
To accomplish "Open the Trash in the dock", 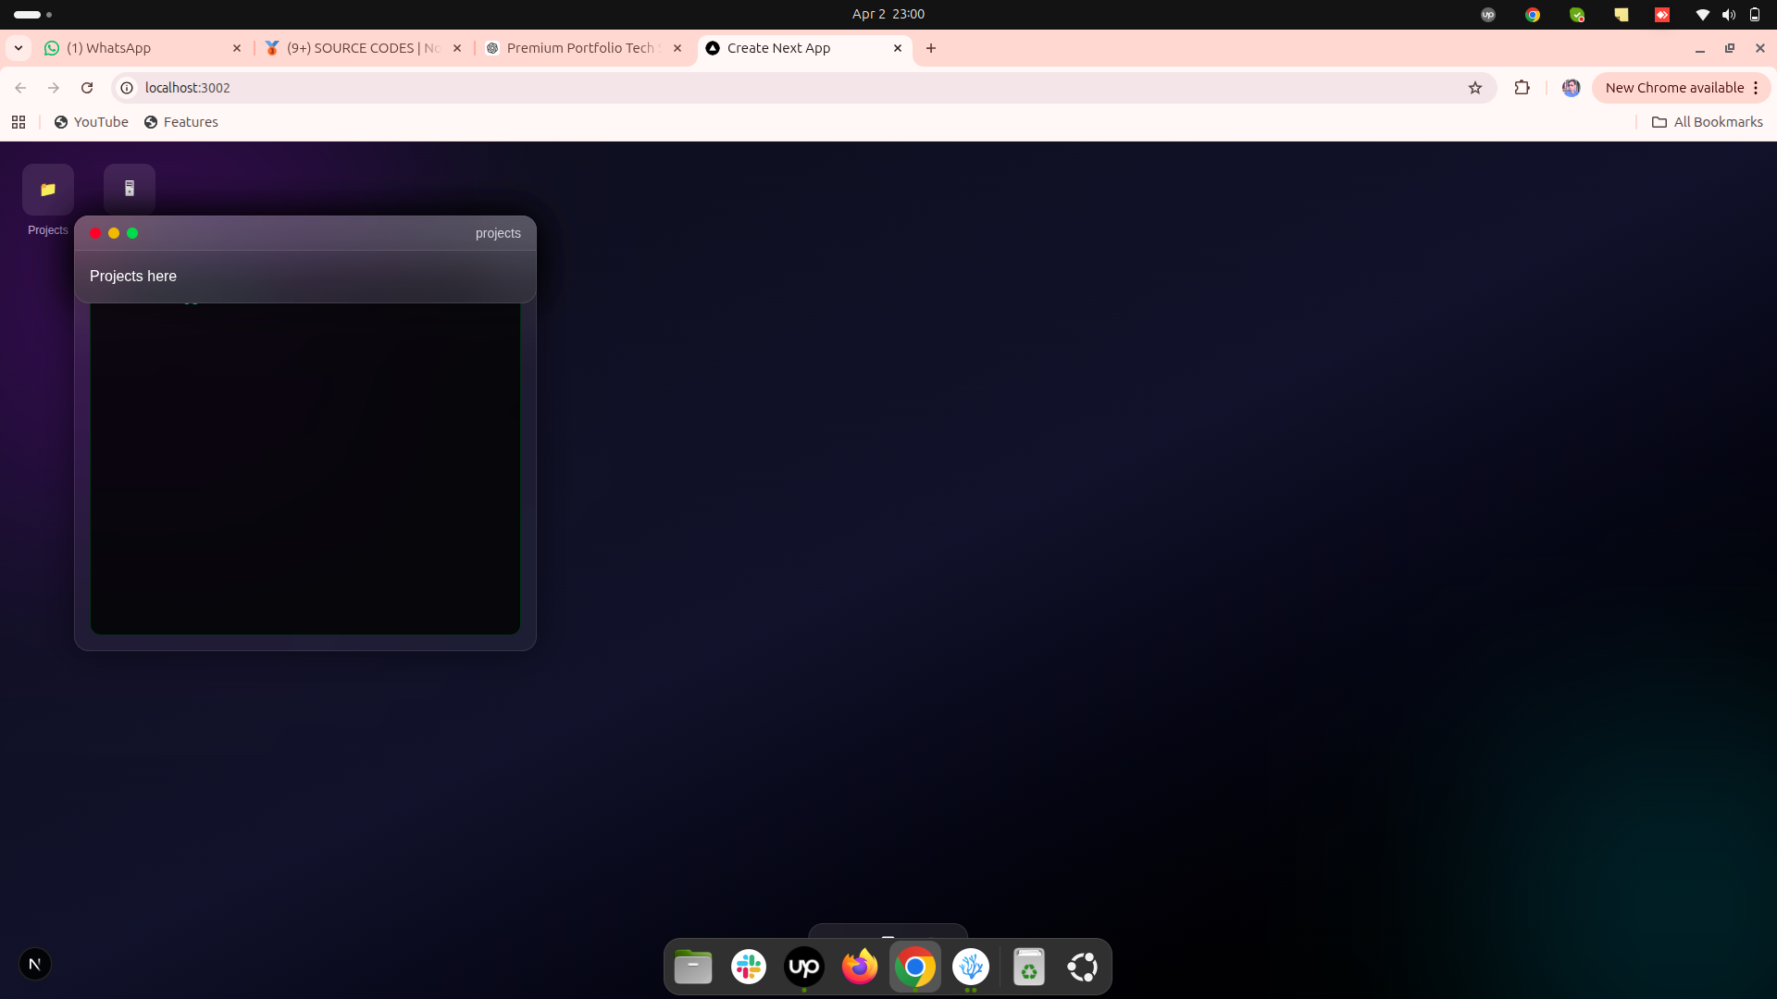I will (1028, 968).
